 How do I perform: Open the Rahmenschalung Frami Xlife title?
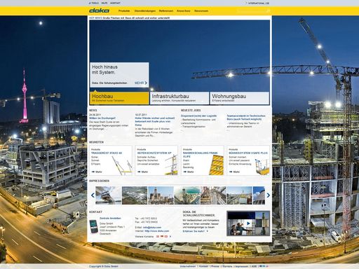coord(201,155)
